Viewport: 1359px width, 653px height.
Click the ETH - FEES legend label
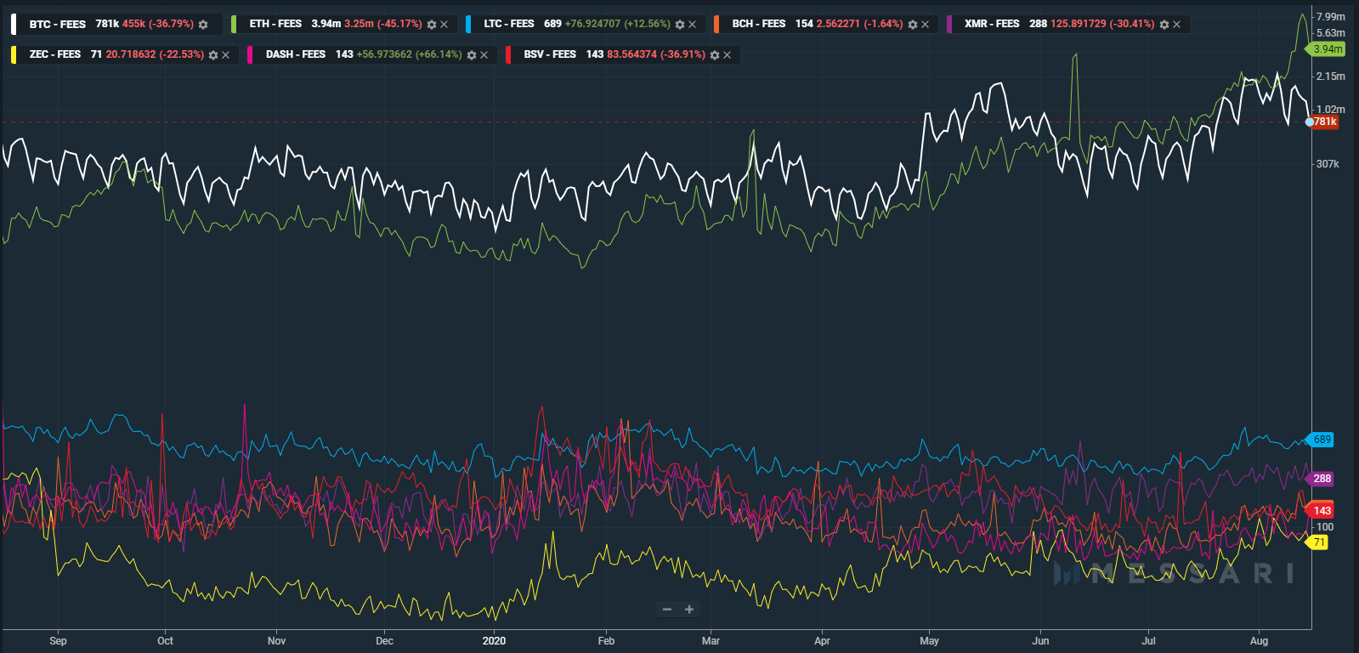tap(275, 24)
